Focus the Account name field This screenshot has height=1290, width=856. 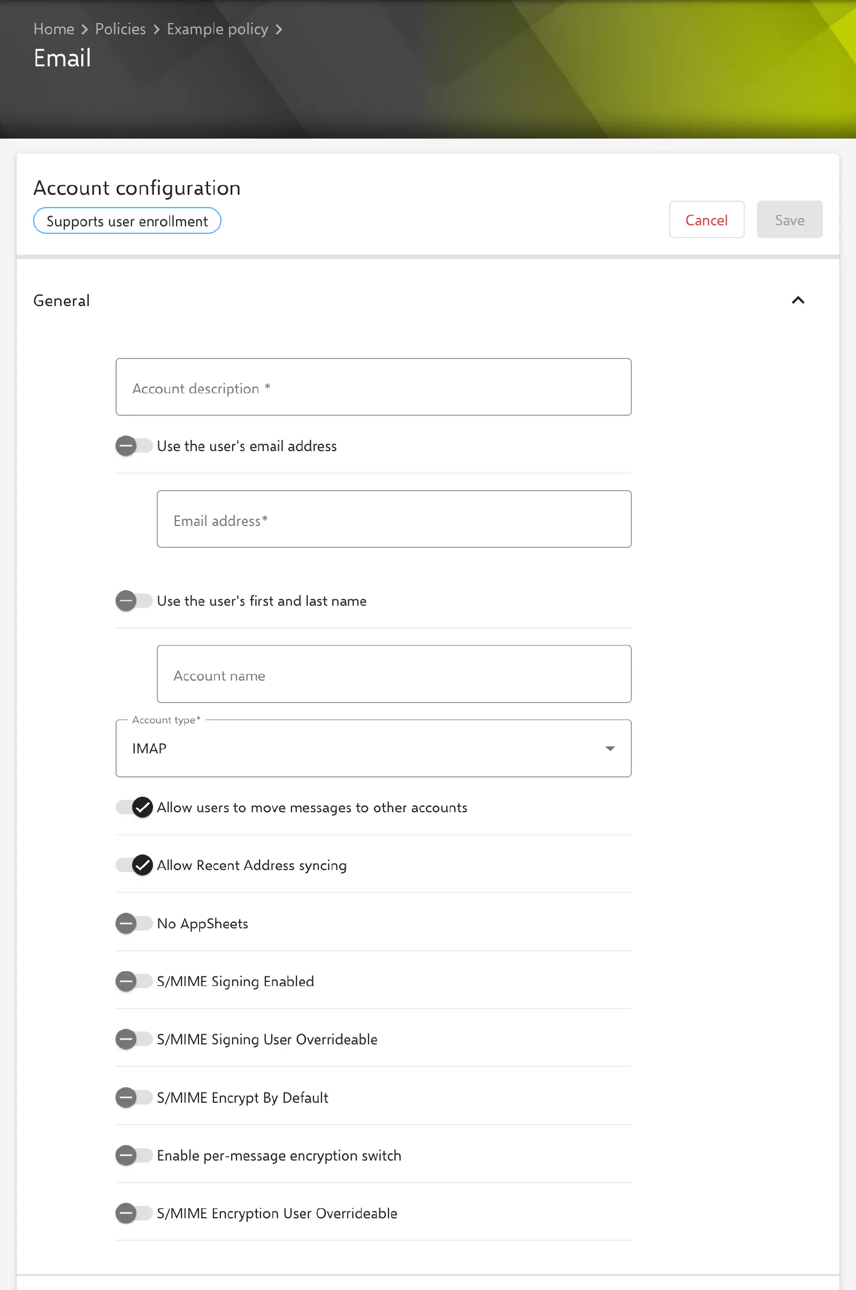(x=394, y=674)
